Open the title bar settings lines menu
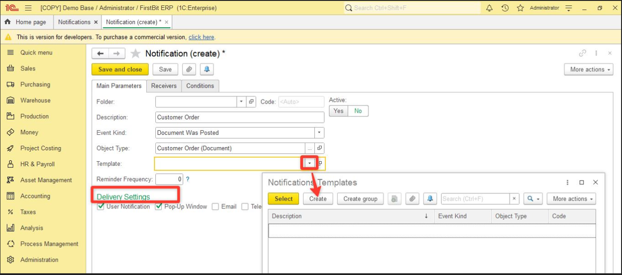This screenshot has width=622, height=275. point(568,8)
